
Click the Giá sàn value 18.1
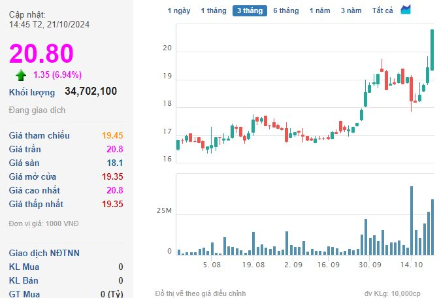115,163
